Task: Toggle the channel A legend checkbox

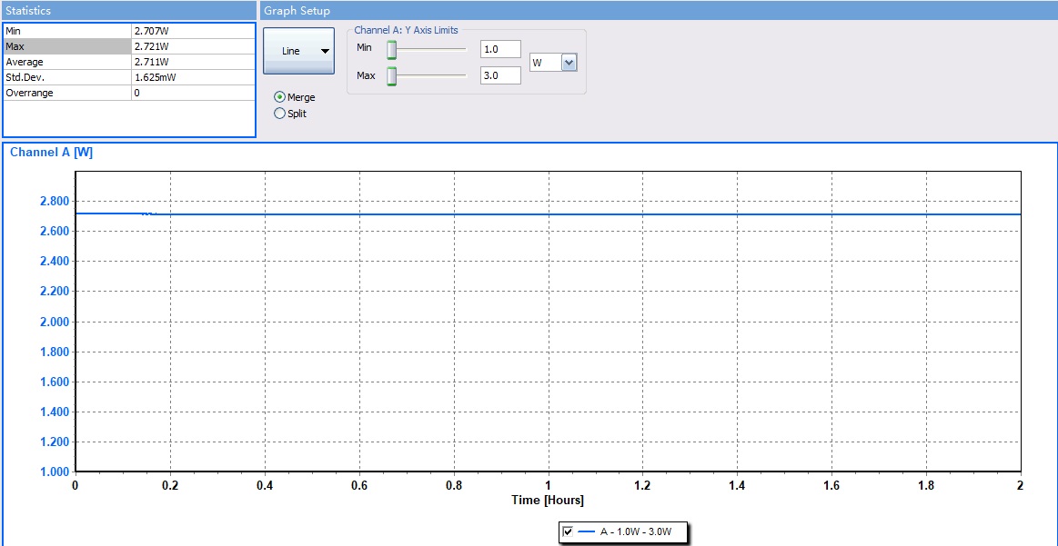Action: pyautogui.click(x=569, y=532)
